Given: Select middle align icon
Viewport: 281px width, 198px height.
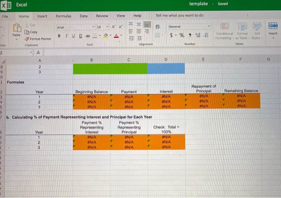Looking at the screenshot, I should pos(139,24).
